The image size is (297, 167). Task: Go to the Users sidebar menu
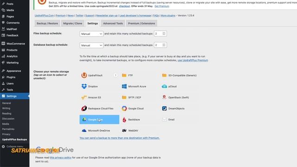pos(15,83)
